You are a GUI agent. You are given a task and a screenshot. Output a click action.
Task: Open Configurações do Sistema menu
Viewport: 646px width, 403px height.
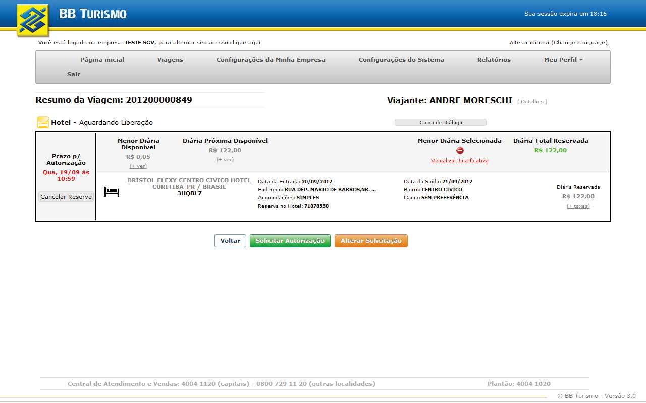pos(401,60)
